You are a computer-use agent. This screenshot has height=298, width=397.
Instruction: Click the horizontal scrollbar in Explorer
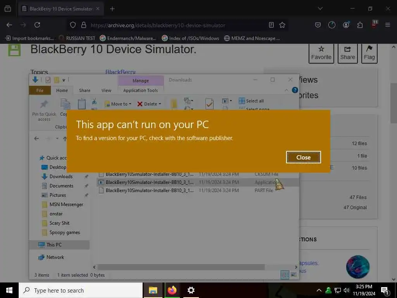point(181,267)
